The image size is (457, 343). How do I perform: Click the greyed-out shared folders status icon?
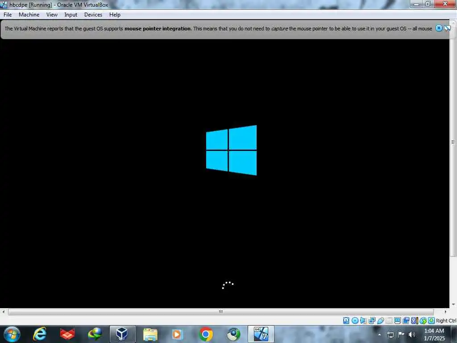click(389, 321)
